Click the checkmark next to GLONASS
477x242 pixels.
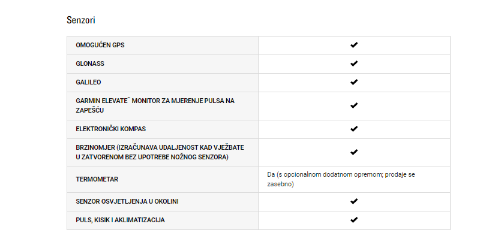click(x=354, y=63)
